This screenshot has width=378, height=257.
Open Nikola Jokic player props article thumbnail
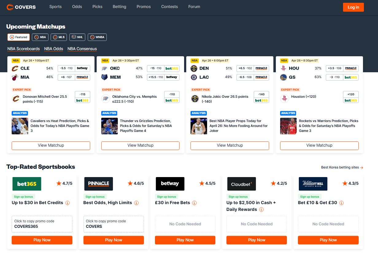tap(199, 126)
